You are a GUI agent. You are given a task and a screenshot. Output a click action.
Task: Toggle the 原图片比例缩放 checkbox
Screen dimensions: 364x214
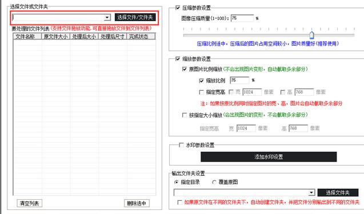tap(185, 69)
